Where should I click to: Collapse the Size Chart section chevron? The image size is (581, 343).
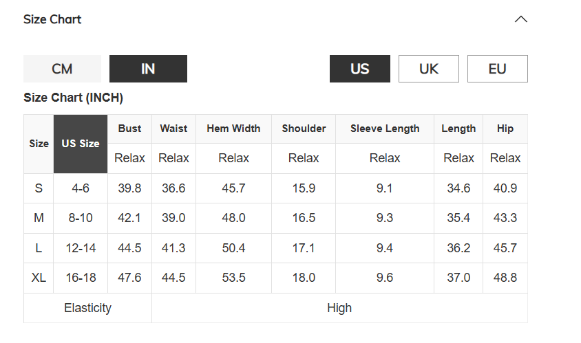point(520,19)
